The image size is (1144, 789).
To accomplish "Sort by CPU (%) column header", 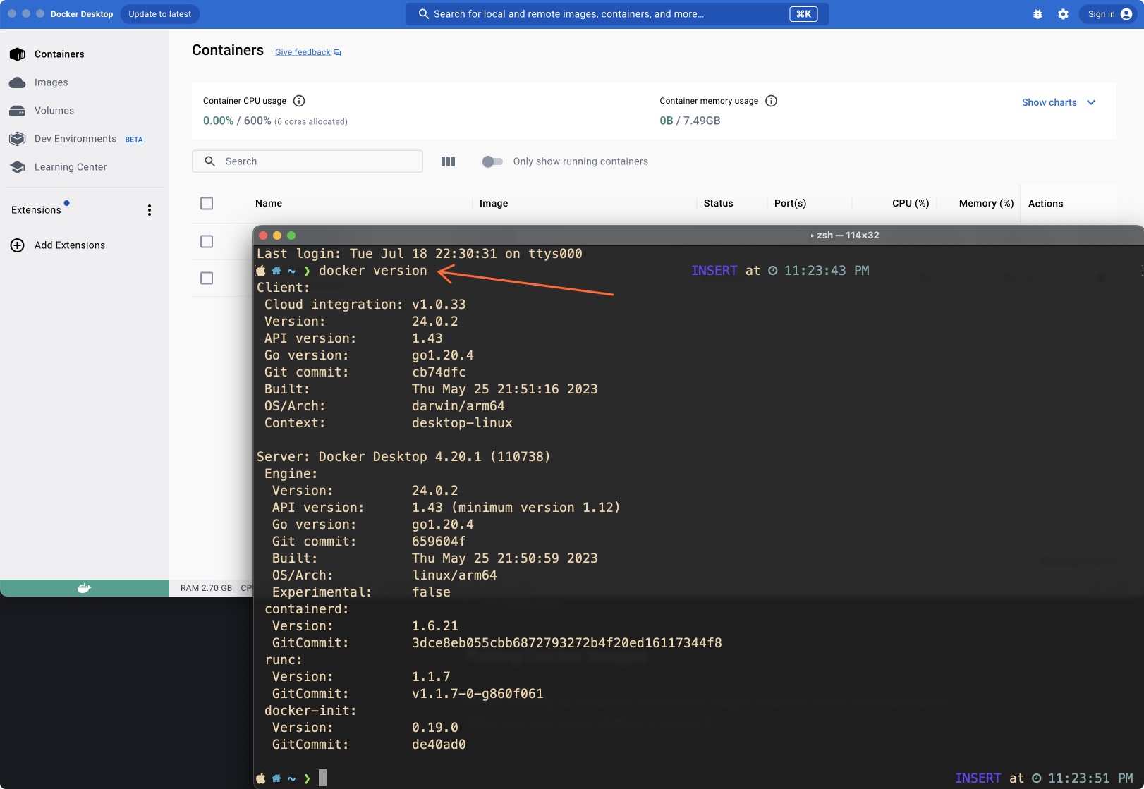I will click(911, 204).
